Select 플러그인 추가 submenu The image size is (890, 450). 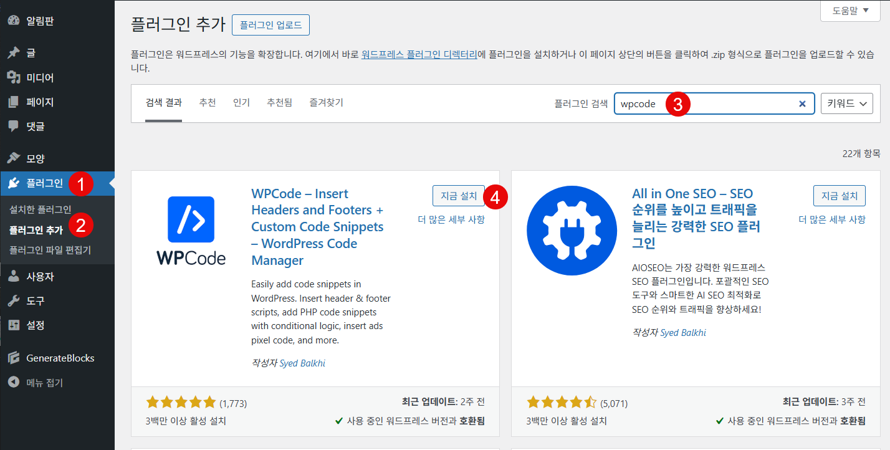tap(36, 230)
